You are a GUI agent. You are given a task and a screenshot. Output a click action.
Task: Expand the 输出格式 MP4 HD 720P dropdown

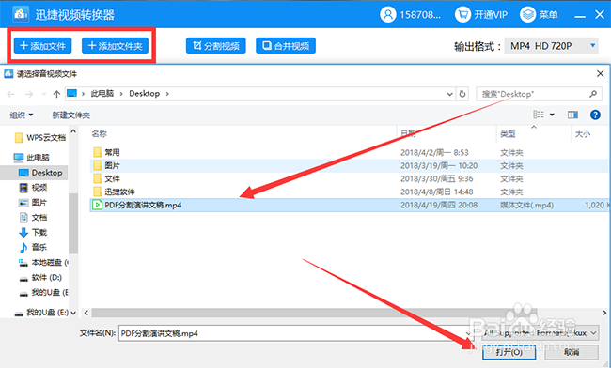551,45
